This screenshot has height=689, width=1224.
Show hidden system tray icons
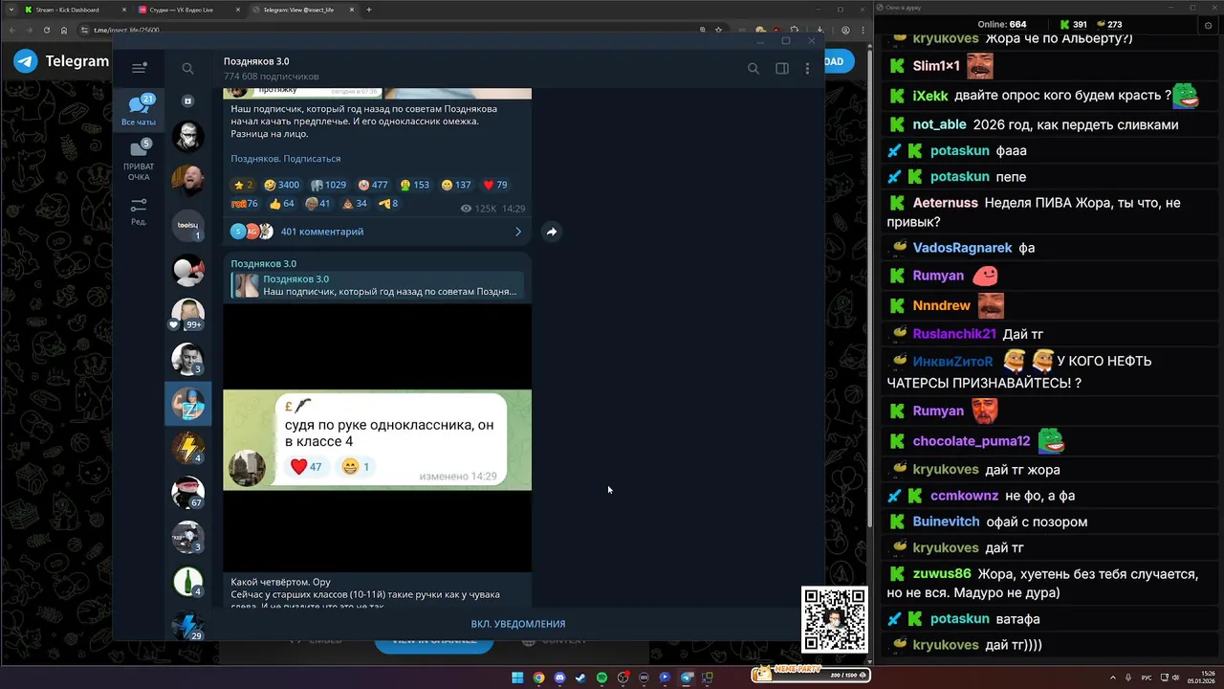(1112, 678)
